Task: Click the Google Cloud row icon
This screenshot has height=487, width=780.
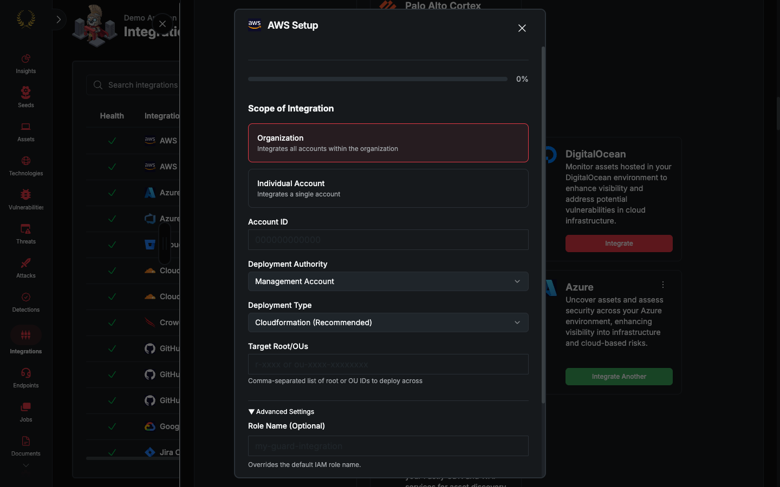Action: click(150, 426)
